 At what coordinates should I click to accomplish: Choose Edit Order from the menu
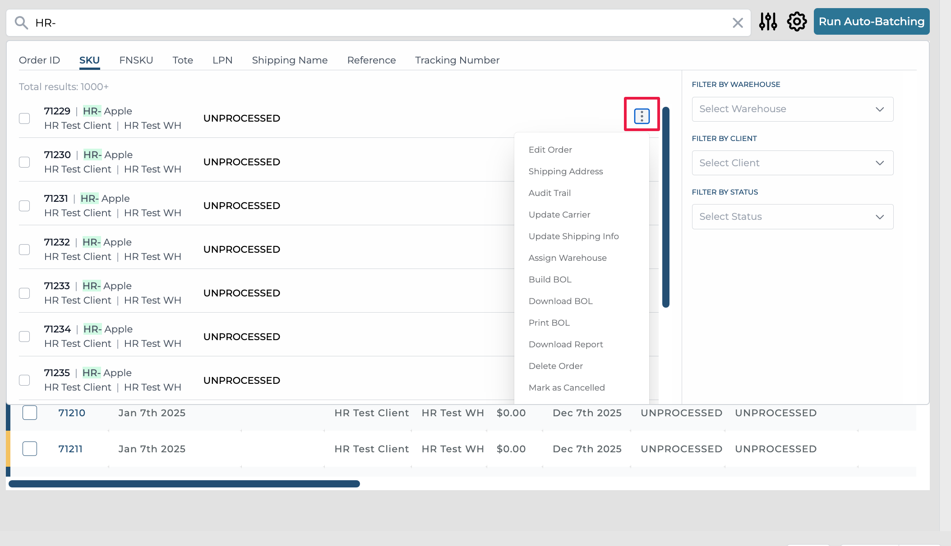550,150
